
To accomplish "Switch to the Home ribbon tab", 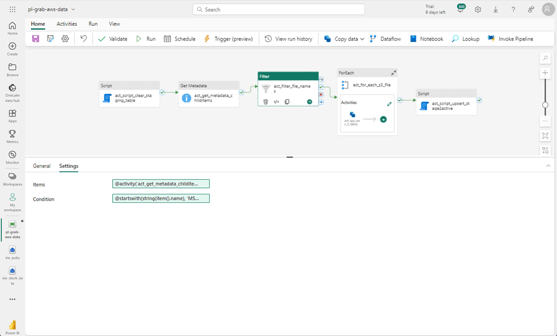I will click(38, 24).
